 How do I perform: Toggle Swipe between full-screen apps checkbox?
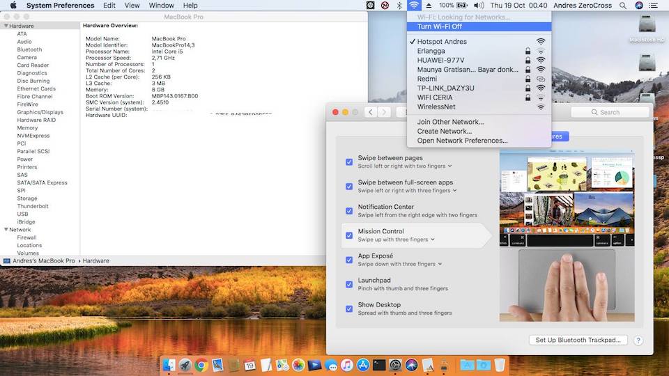349,187
